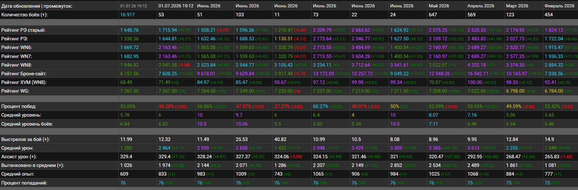Click the 'Март 2026' column header

coord(517,6)
